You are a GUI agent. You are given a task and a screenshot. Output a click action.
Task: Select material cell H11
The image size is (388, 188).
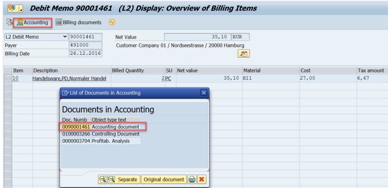pos(271,78)
